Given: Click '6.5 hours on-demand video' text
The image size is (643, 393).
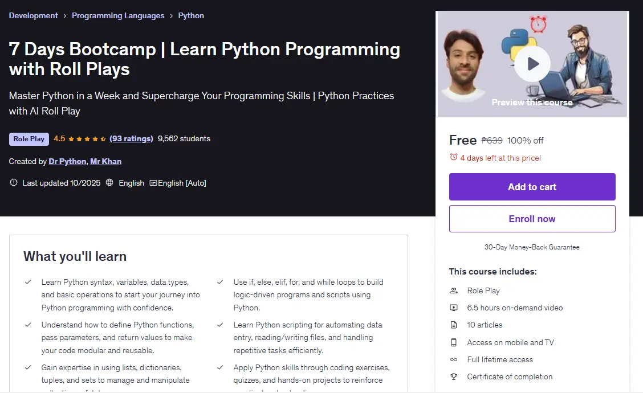Looking at the screenshot, I should 515,308.
